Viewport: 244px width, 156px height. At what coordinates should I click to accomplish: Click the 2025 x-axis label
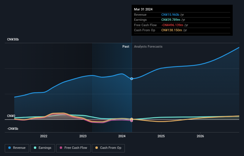pyautogui.click(x=161, y=136)
